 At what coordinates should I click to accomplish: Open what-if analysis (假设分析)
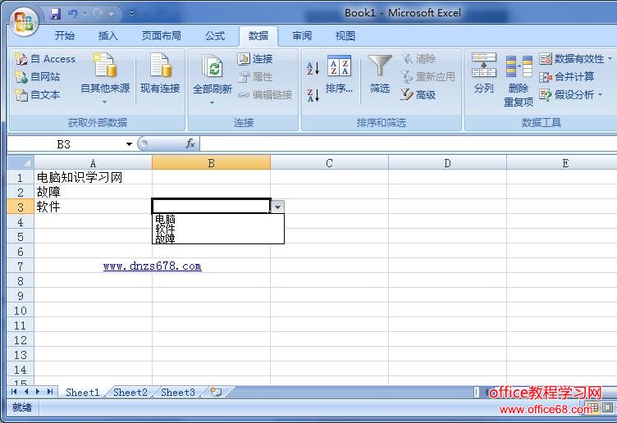[x=567, y=95]
